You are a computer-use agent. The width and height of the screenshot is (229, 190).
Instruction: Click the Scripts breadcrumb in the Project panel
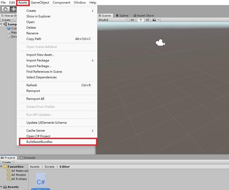pyautogui.click(x=49, y=166)
